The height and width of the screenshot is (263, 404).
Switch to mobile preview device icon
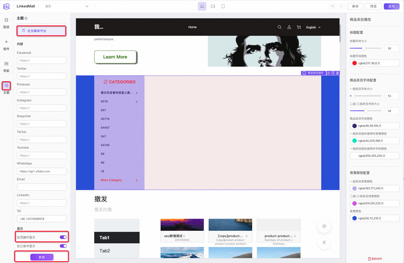[223, 6]
